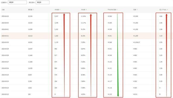Click the ¥1,036.27 spend cell
The width and height of the screenshot is (173, 98).
coord(137,43)
